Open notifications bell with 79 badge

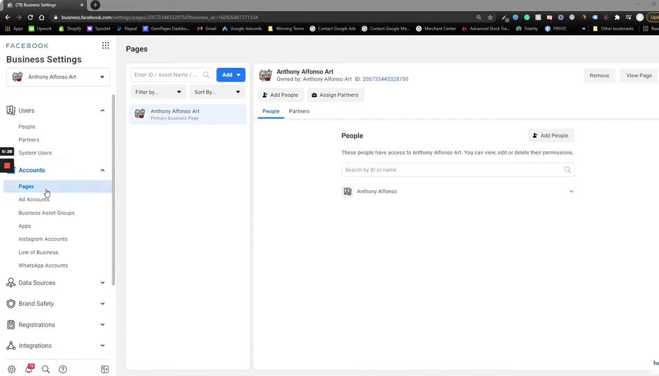(x=29, y=369)
